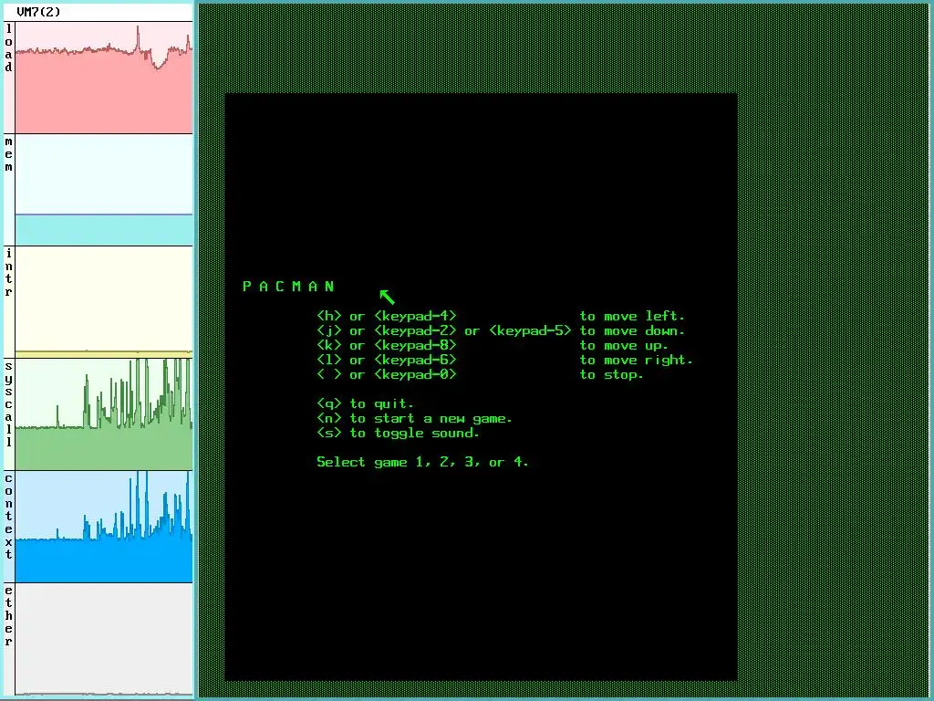Viewport: 934px width, 701px height.
Task: Click the mem usage graph
Action: coord(104,190)
